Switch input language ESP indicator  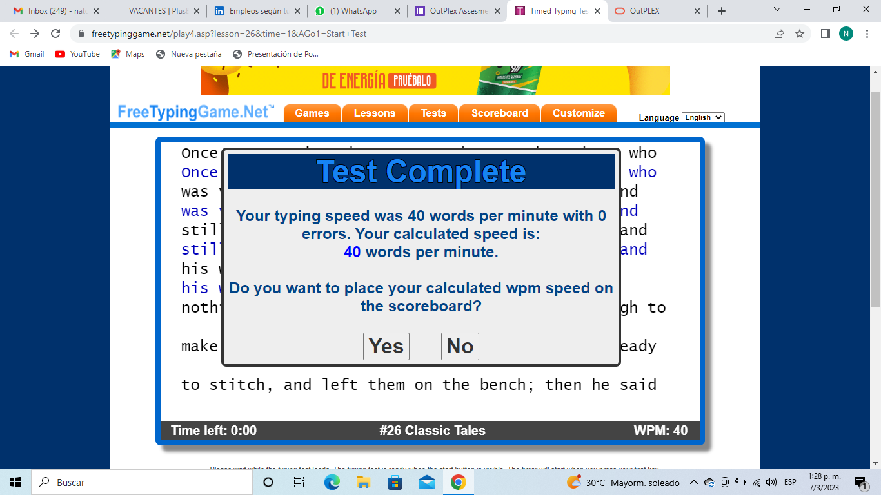pyautogui.click(x=790, y=482)
